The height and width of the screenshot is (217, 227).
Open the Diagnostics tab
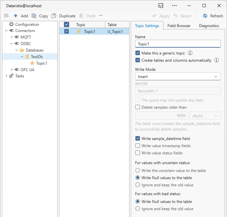tap(209, 26)
